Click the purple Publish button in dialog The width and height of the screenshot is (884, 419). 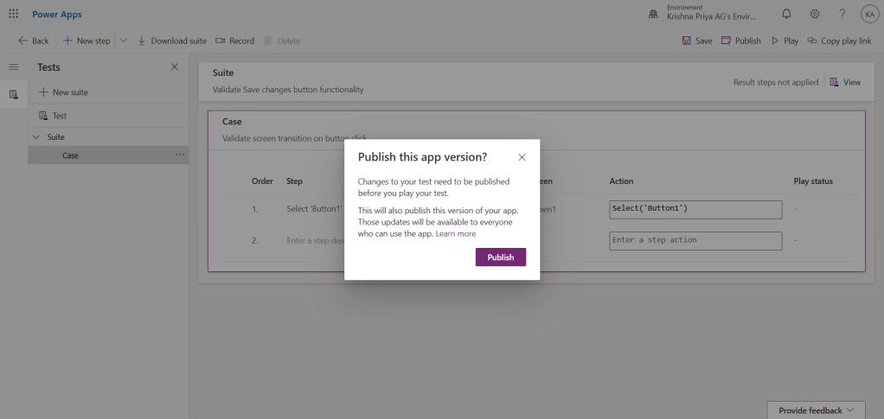click(500, 257)
